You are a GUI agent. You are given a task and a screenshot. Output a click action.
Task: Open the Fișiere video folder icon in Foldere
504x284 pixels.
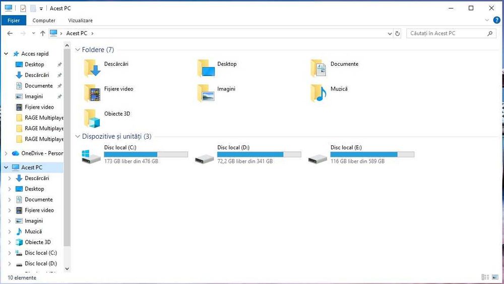(x=92, y=93)
